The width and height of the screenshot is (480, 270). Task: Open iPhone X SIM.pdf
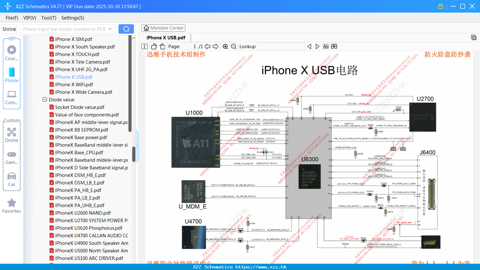click(73, 39)
